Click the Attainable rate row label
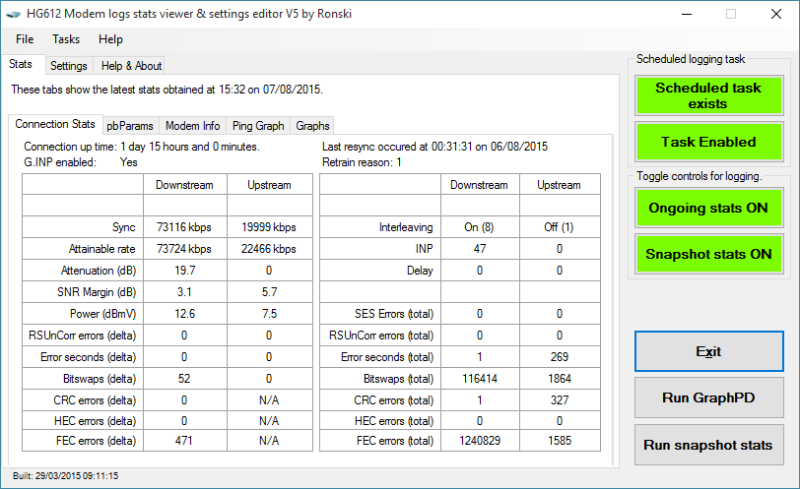 [x=102, y=249]
